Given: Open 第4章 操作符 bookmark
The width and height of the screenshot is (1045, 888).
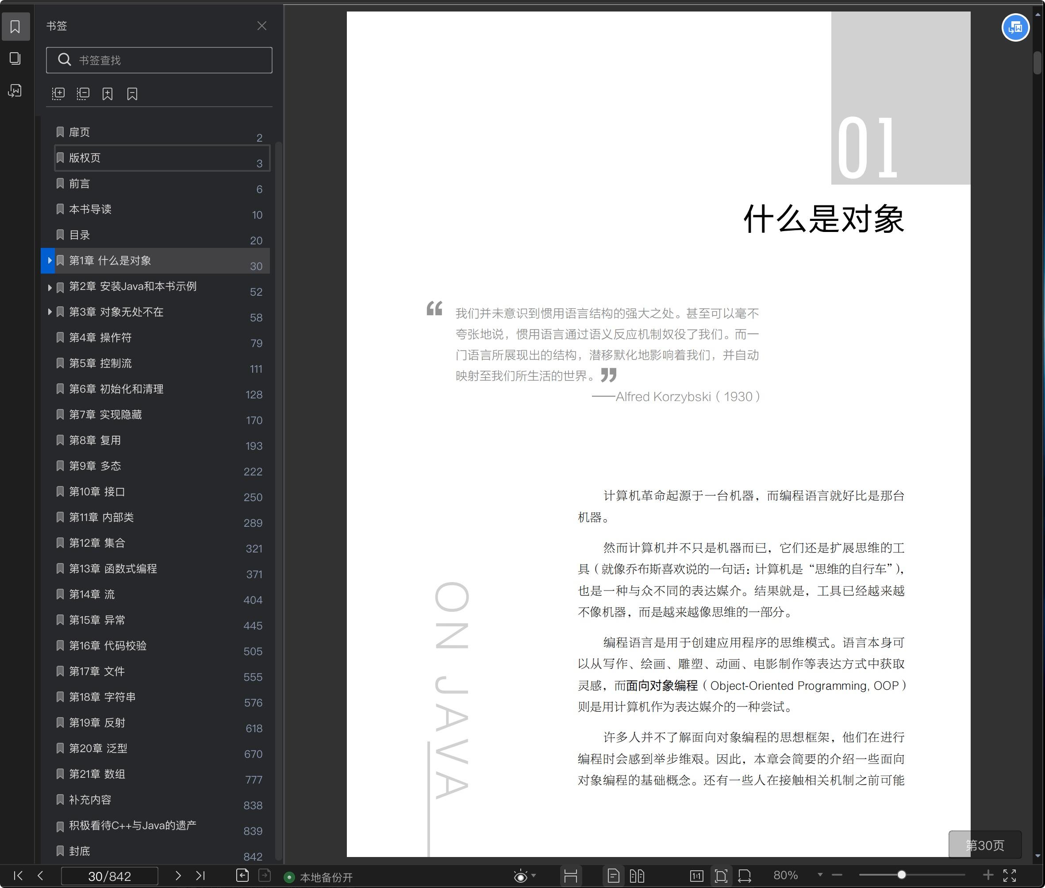Looking at the screenshot, I should click(162, 338).
